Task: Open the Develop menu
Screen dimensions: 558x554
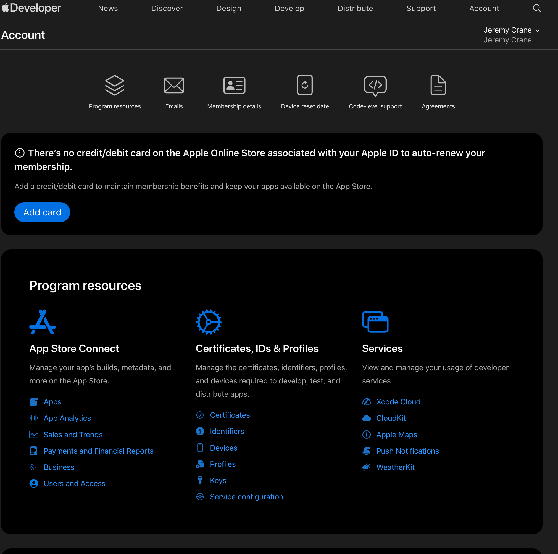Action: 289,8
